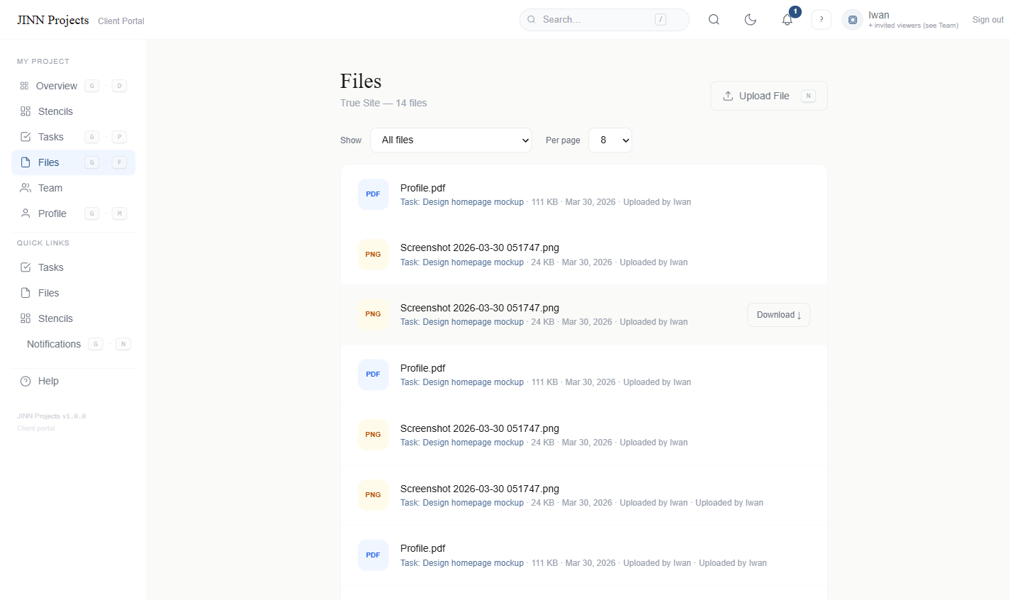Image resolution: width=1010 pixels, height=600 pixels.
Task: Click the slash shortcut badge in search
Action: 661,20
